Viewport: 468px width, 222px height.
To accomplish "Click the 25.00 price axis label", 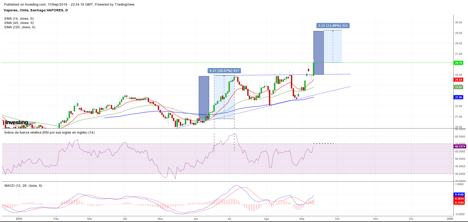I will [x=458, y=75].
